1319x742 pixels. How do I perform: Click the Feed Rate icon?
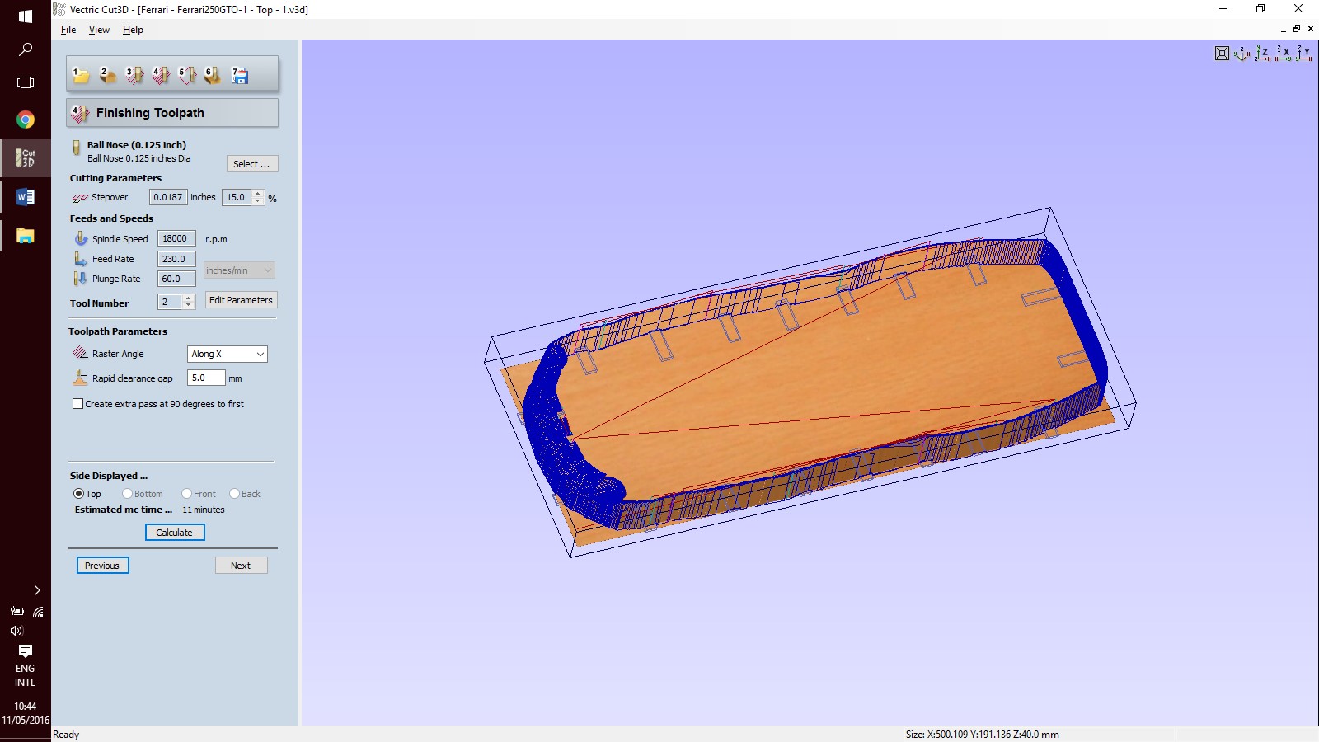coord(81,259)
